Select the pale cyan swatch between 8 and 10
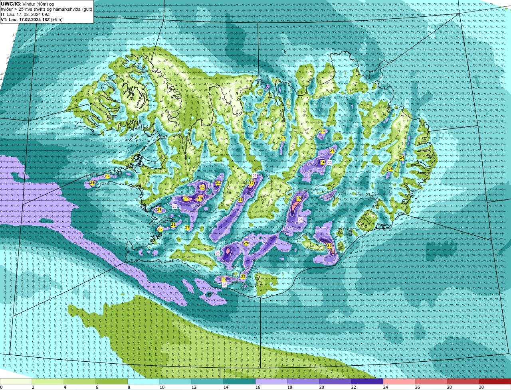 point(144,382)
